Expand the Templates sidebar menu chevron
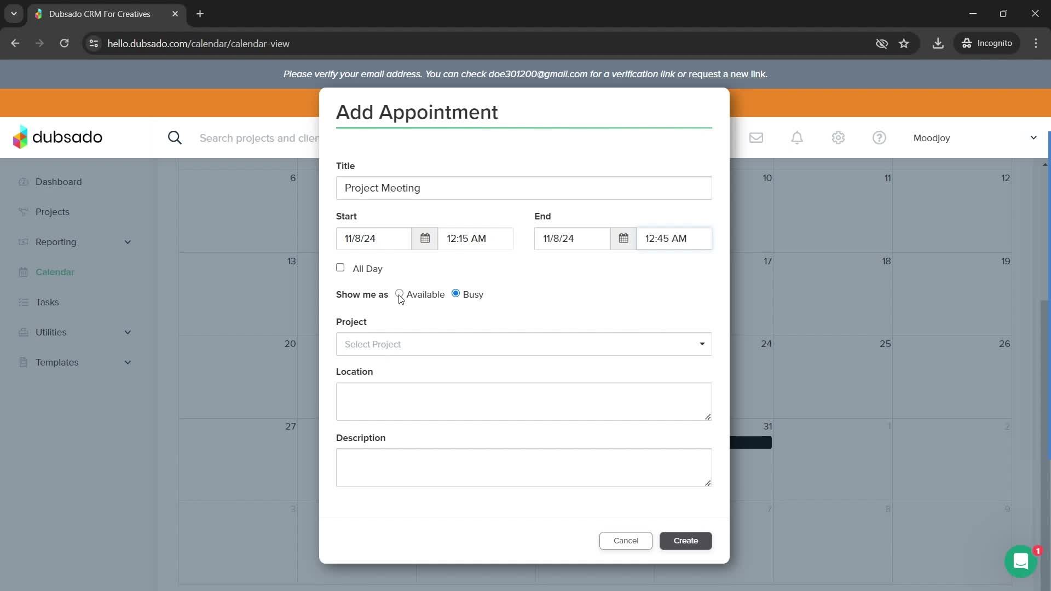Screen dimensions: 1051x591 point(128,362)
